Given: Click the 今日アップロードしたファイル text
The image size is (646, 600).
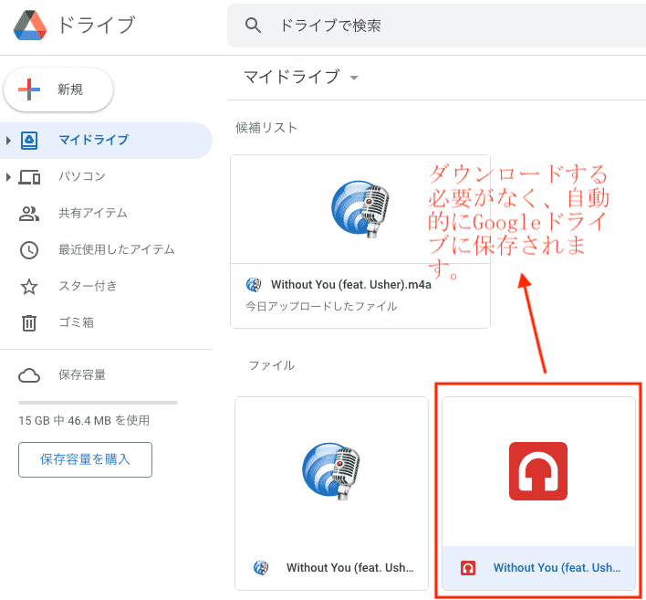Looking at the screenshot, I should (321, 306).
